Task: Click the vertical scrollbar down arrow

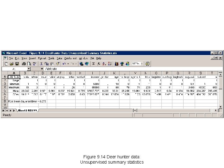Action: pos(221,107)
